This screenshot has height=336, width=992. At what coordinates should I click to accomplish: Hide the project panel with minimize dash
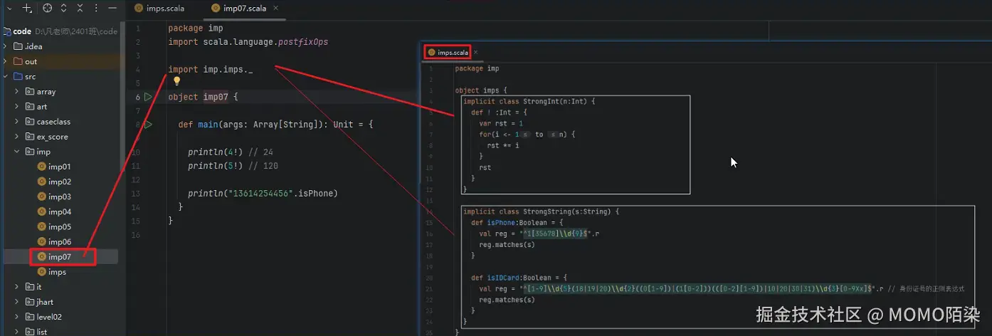[x=112, y=9]
